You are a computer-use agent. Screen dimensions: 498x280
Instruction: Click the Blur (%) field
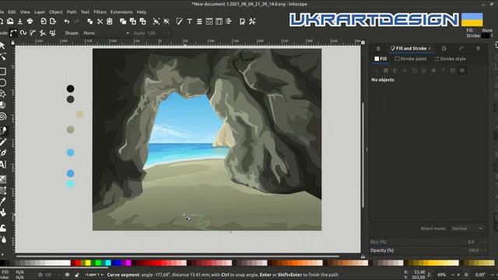[x=428, y=242]
